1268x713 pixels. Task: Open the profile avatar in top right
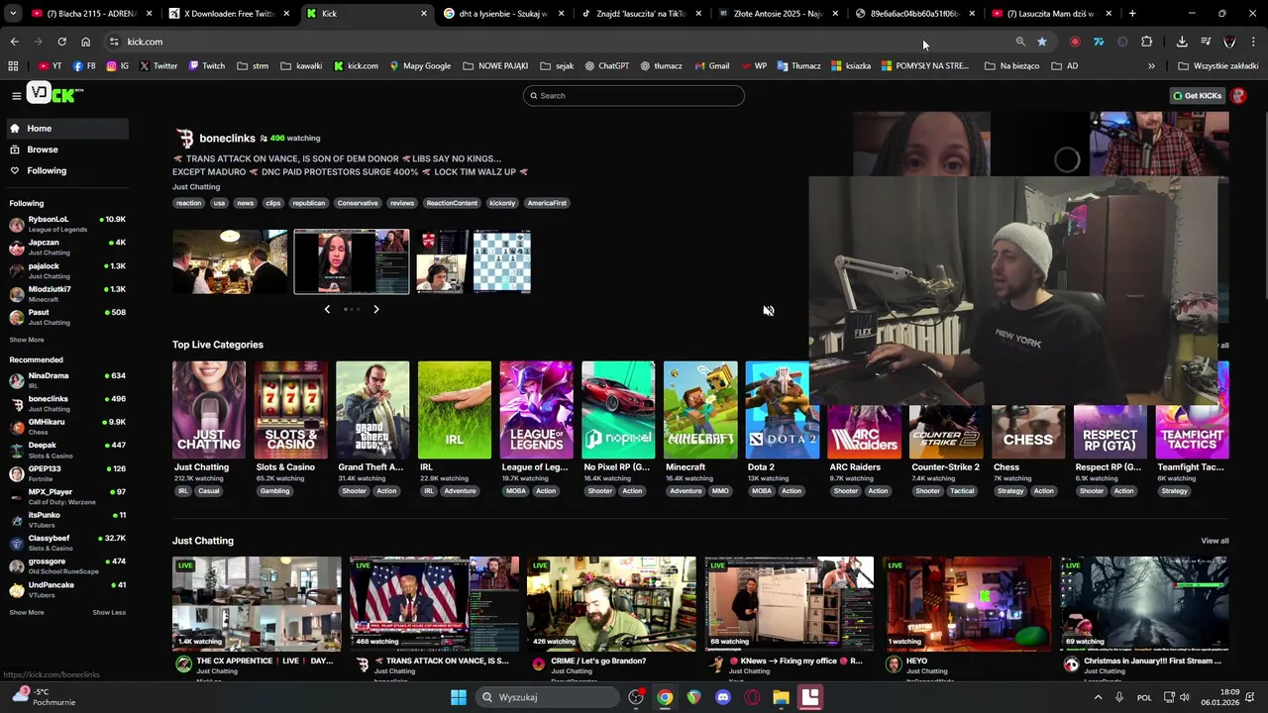(1238, 96)
